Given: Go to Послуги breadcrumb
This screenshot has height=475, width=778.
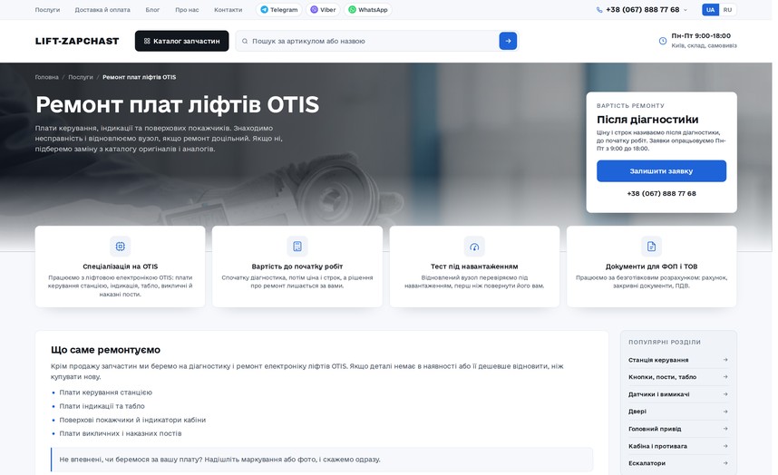Looking at the screenshot, I should 81,77.
